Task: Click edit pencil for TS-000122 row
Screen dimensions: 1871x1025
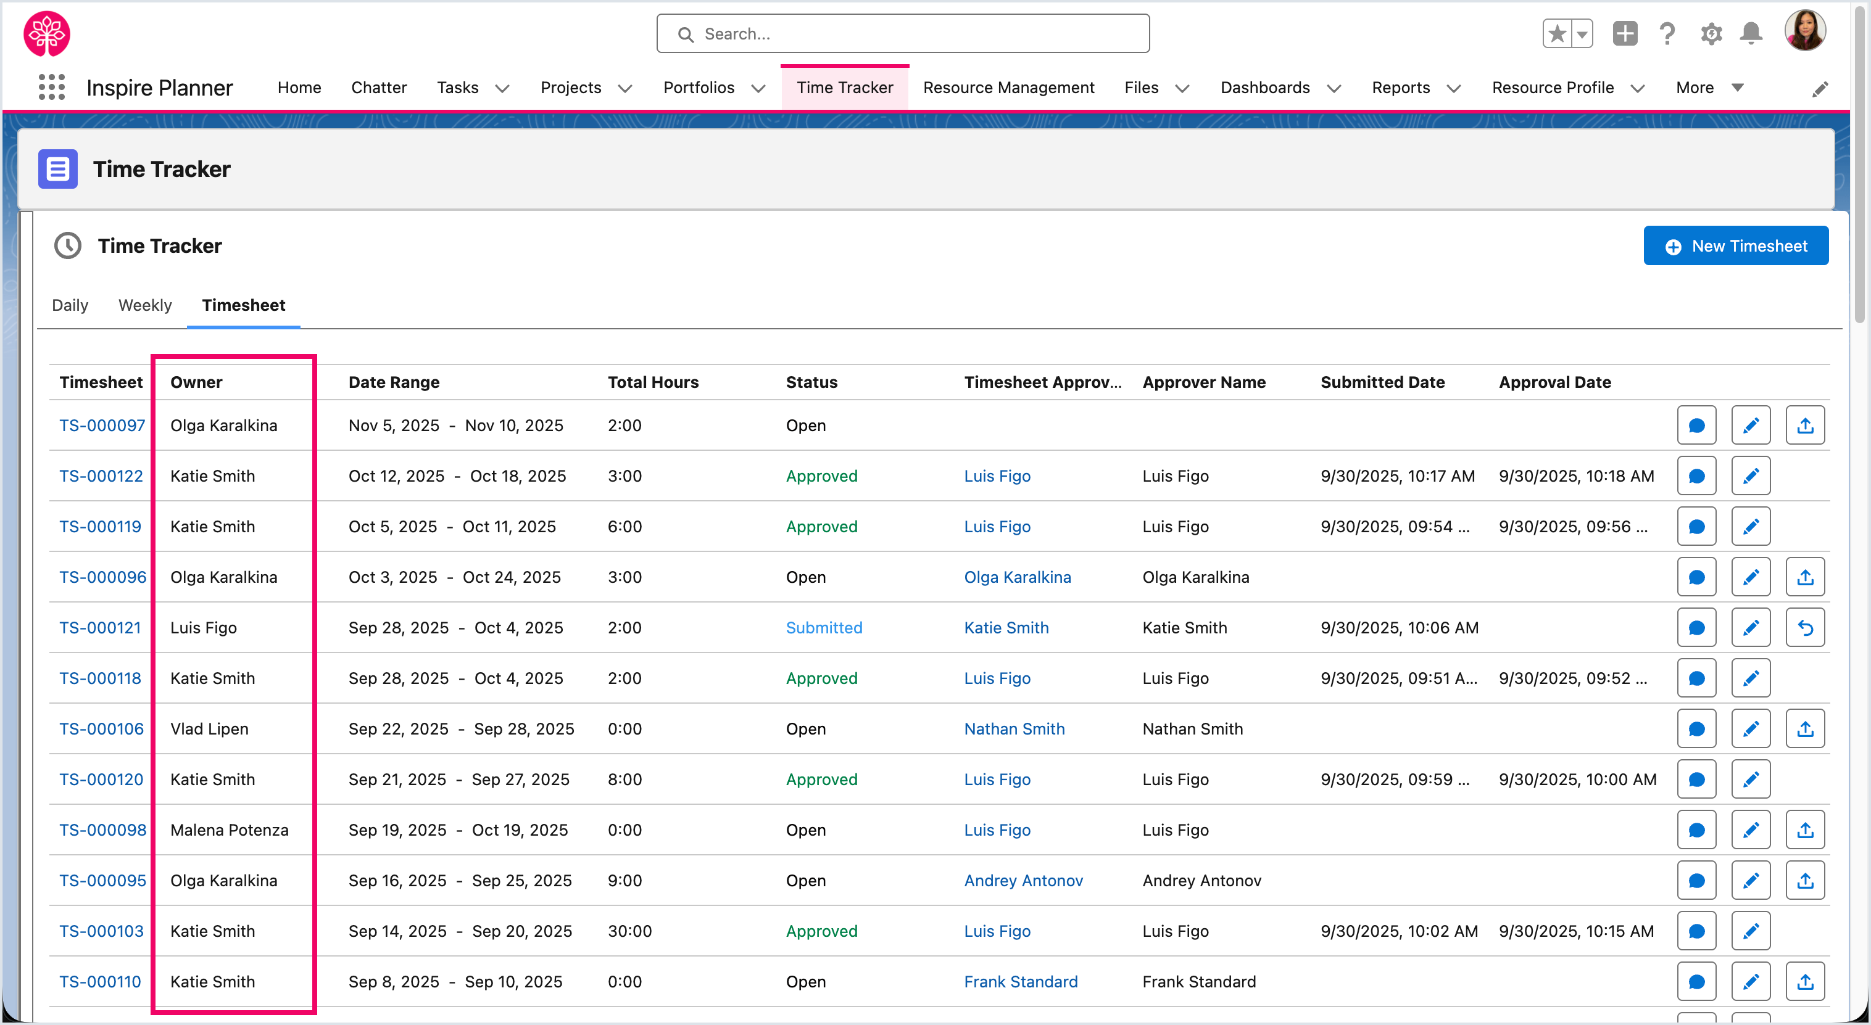Action: [1751, 476]
